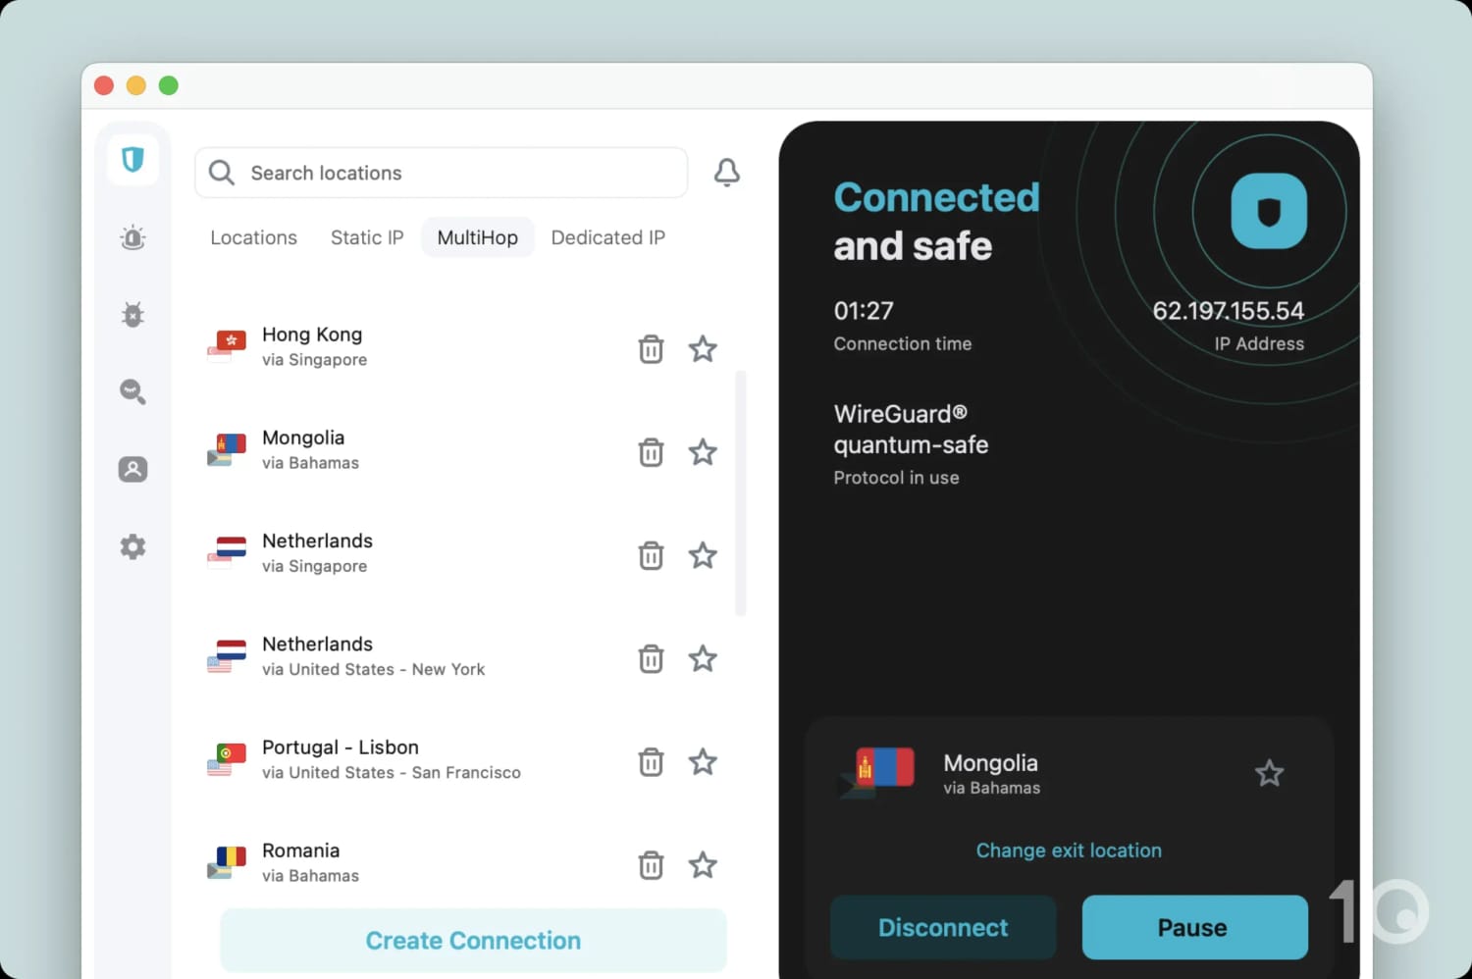Click the Search locations field
1472x979 pixels.
(442, 173)
